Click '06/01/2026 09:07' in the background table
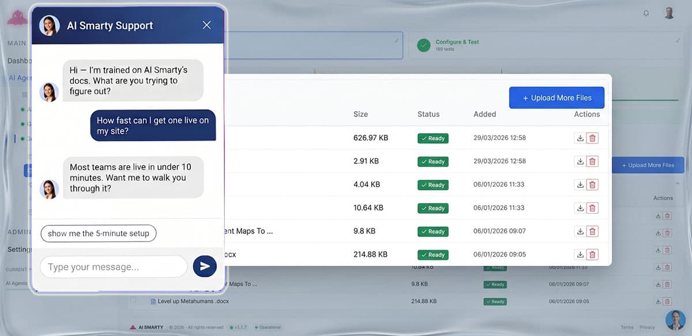 point(569,284)
